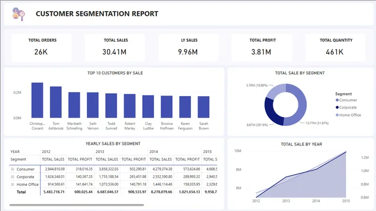Viewport: 376px width, 211px height.
Task: Click the Yearly Sales By Segment title
Action: point(113,144)
